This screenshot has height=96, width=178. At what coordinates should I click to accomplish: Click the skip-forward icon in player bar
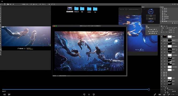94,94
